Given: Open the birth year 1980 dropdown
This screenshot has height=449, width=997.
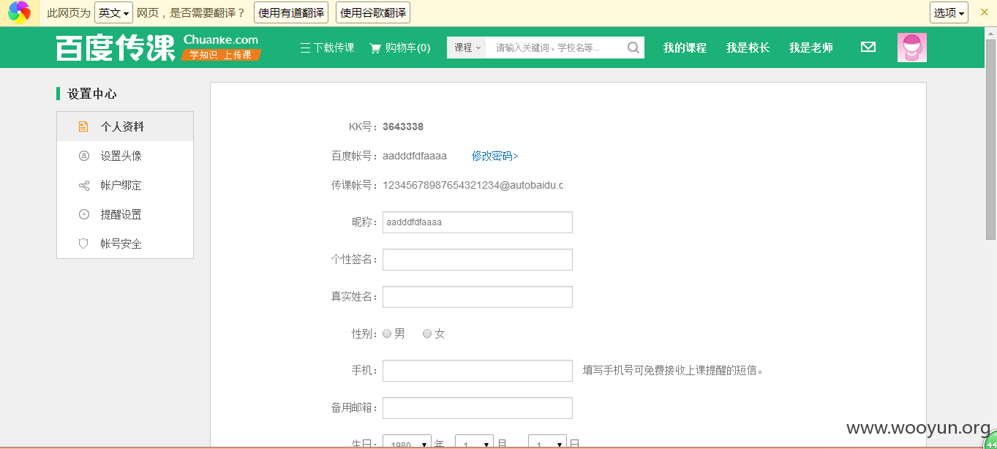Looking at the screenshot, I should 407,442.
